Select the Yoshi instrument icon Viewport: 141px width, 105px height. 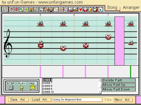pyautogui.click(x=21, y=10)
